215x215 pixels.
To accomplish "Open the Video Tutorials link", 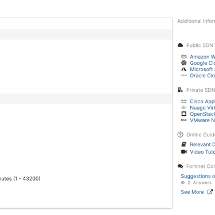I will click(202, 152).
